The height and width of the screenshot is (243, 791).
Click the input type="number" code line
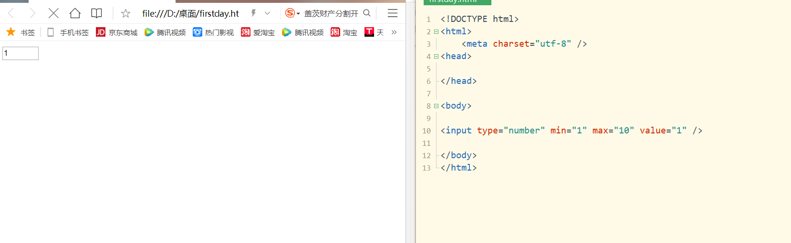(572, 131)
